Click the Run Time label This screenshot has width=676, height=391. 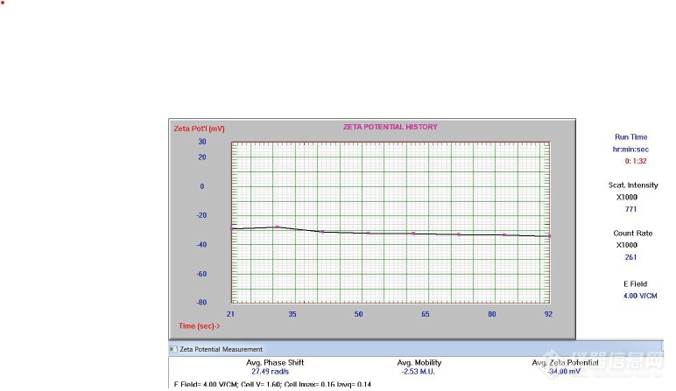(x=632, y=137)
